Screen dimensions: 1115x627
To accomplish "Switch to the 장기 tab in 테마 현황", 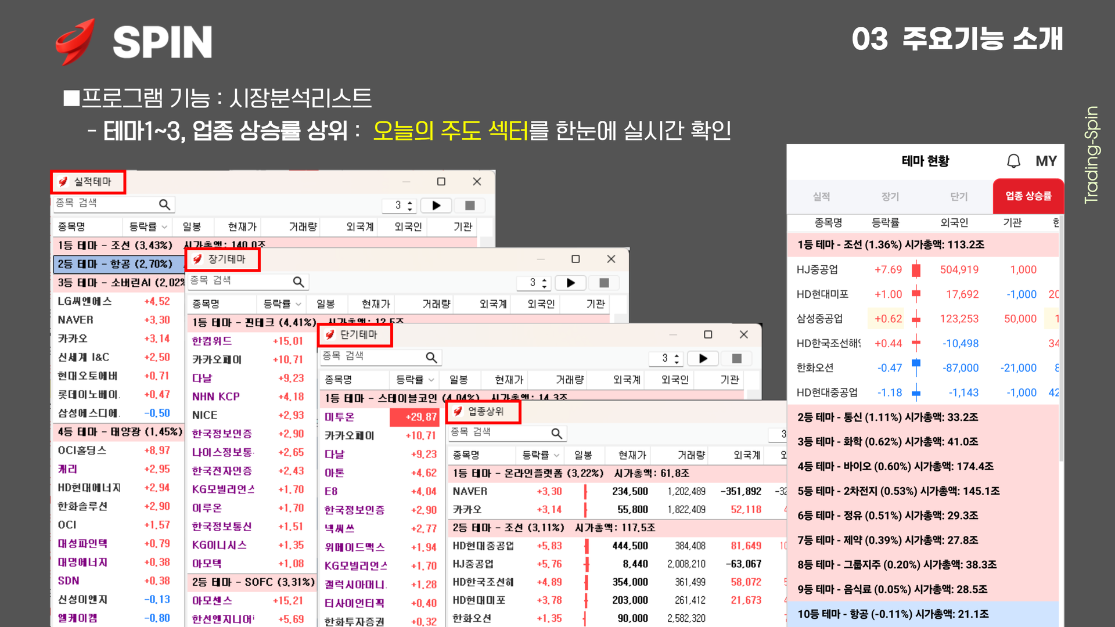I will pos(890,197).
